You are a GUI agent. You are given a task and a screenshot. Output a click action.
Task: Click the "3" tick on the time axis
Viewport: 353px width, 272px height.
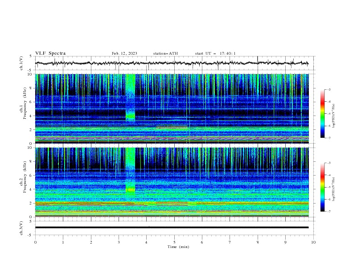[119, 242]
